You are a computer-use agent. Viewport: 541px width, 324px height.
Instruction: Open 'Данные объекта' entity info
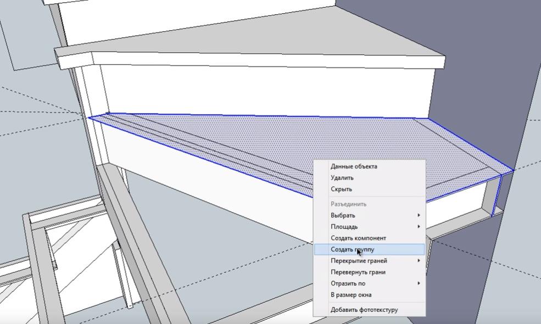pos(354,166)
